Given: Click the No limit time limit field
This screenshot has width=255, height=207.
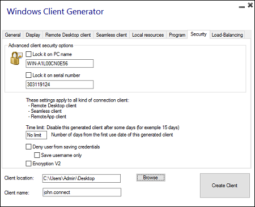Looking at the screenshot, I should tap(36, 135).
